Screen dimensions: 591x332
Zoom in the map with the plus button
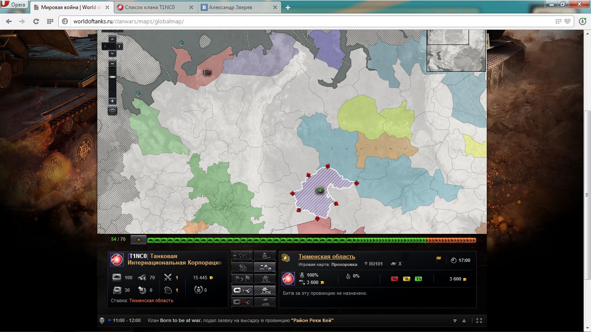pos(112,101)
